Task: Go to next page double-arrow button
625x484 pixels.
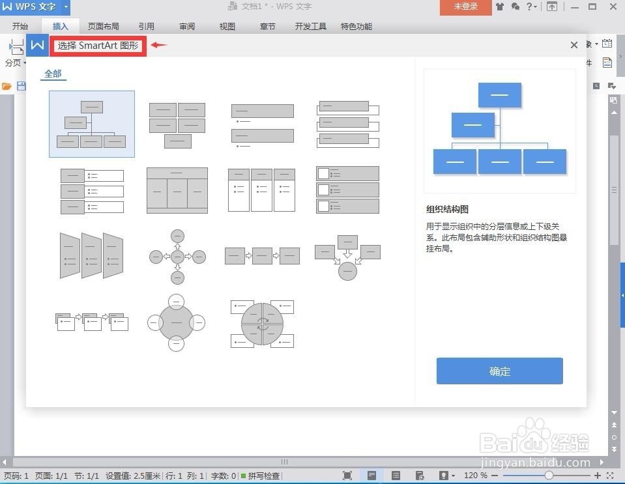Action: coord(614,449)
